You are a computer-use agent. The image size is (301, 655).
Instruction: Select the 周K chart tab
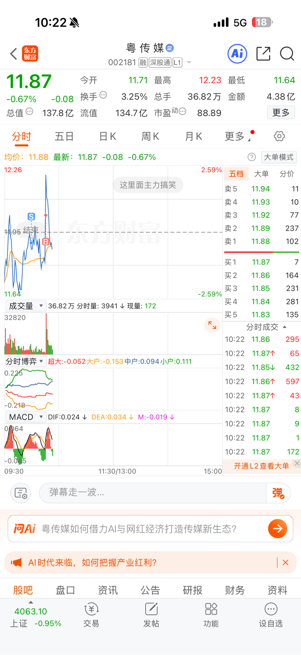150,136
